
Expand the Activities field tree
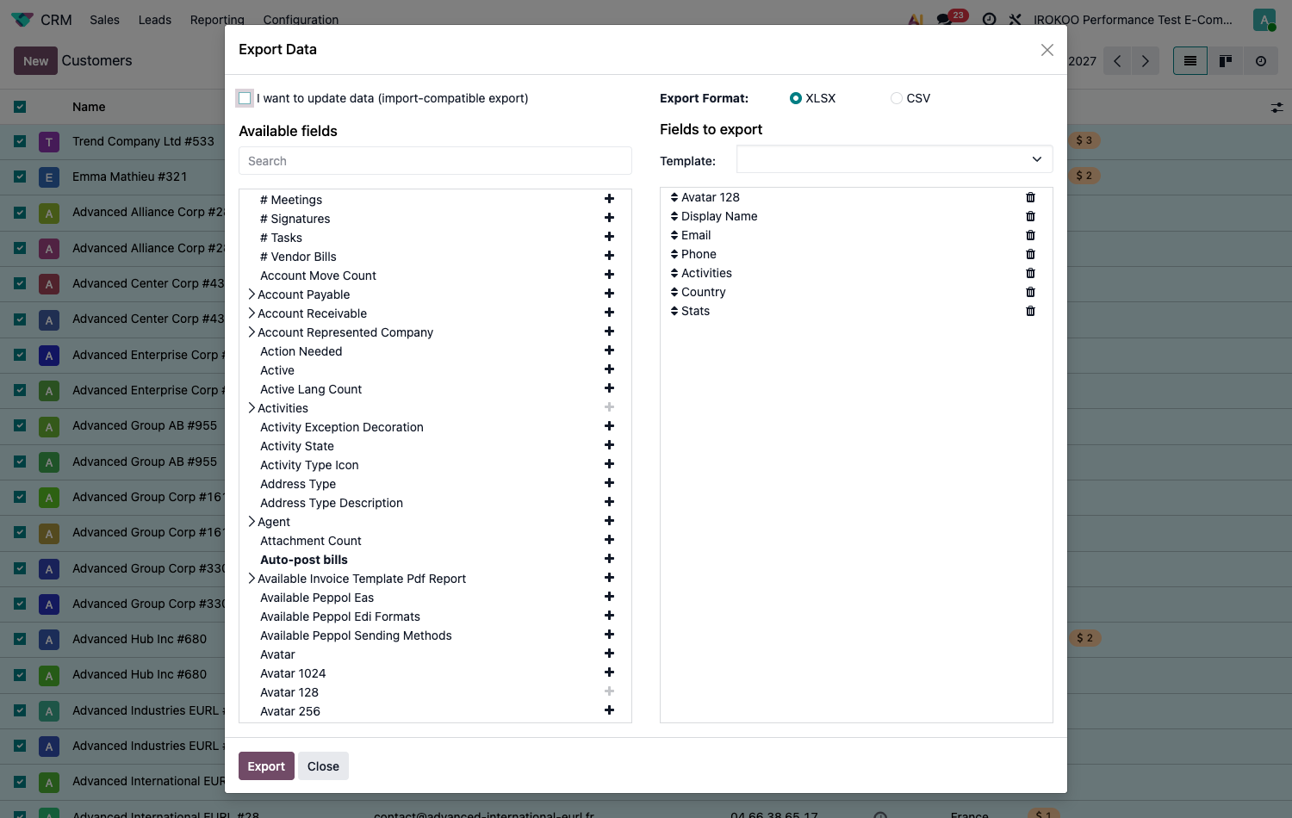pos(252,408)
